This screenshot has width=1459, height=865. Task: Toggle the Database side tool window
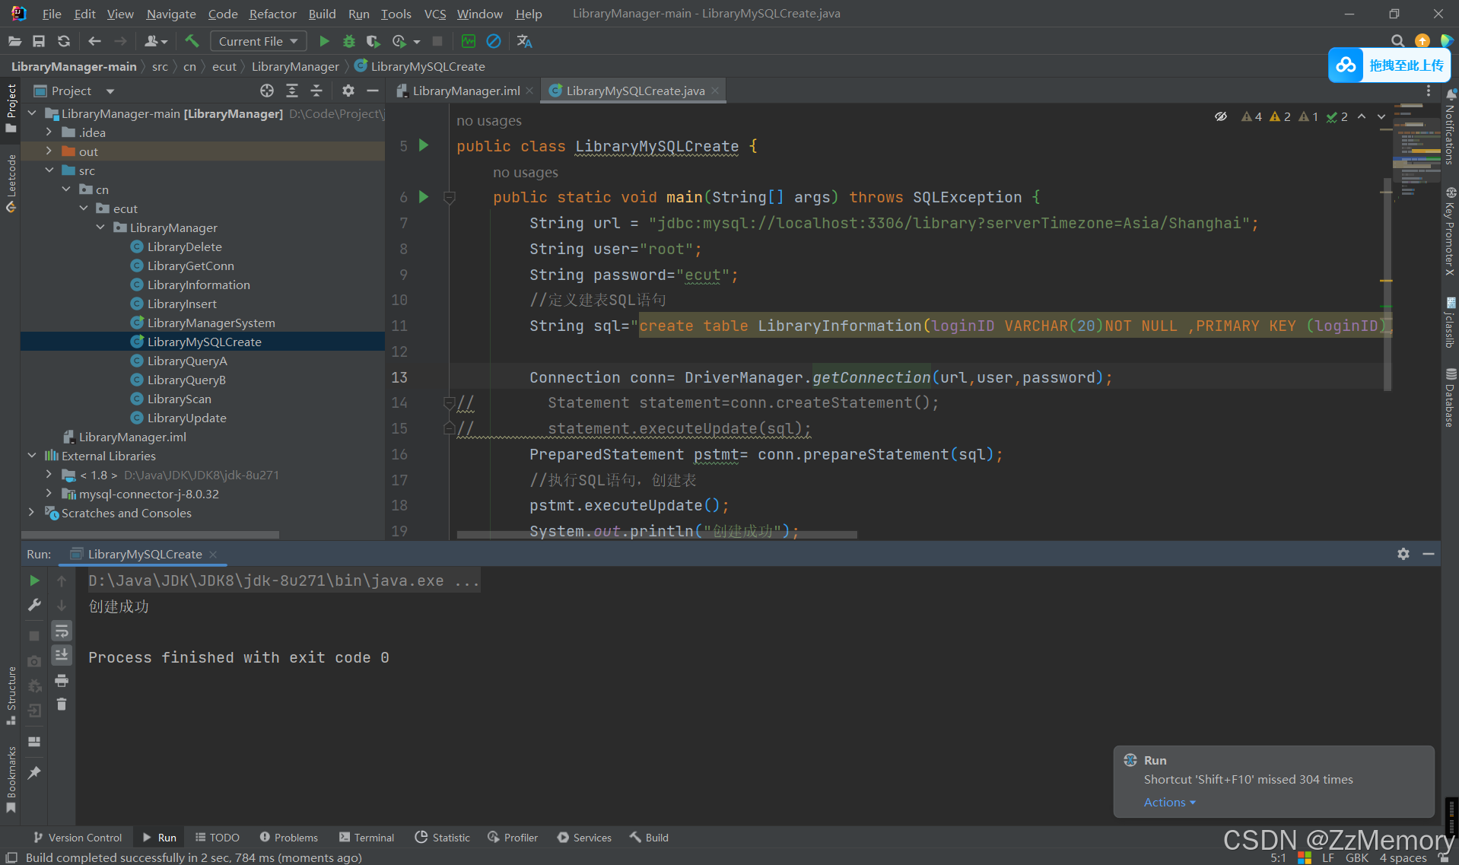1450,397
